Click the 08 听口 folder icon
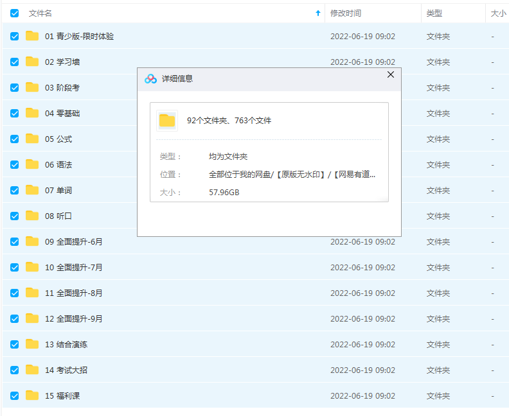The height and width of the screenshot is (416, 509). click(x=32, y=215)
